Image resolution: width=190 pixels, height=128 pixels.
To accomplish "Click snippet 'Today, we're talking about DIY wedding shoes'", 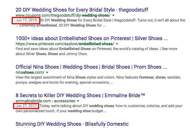I will 111,106.
